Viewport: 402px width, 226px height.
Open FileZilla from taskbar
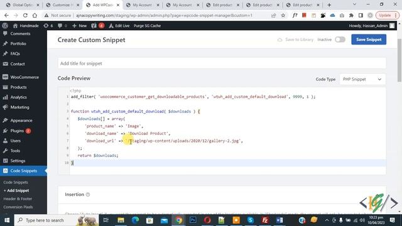[x=265, y=220]
